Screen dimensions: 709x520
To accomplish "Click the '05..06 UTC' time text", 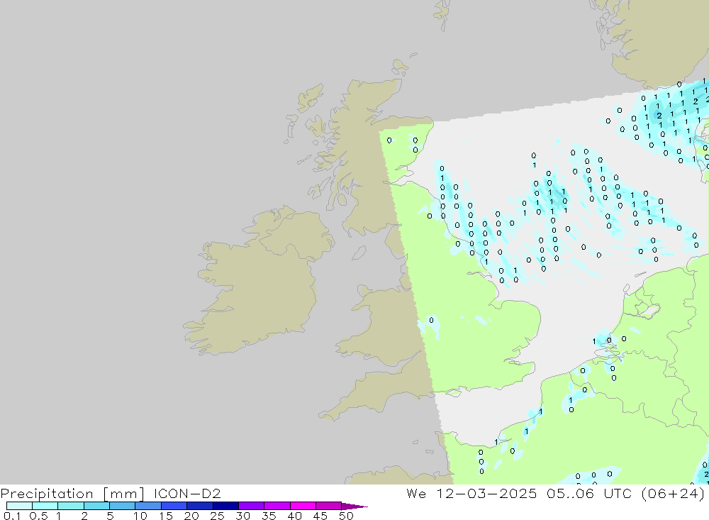I will tap(588, 493).
